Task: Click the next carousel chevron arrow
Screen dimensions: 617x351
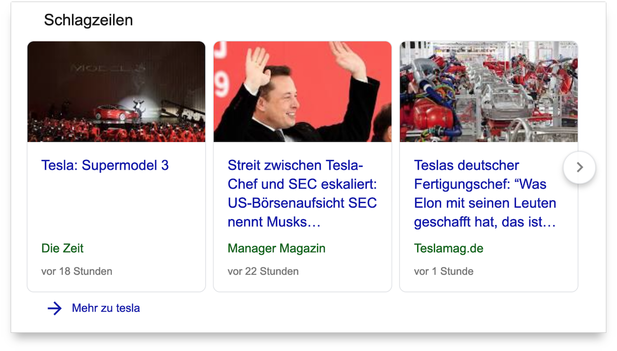Action: [580, 167]
